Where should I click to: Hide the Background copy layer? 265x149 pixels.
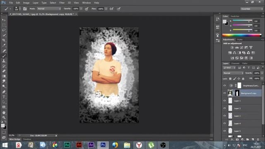tap(224, 93)
